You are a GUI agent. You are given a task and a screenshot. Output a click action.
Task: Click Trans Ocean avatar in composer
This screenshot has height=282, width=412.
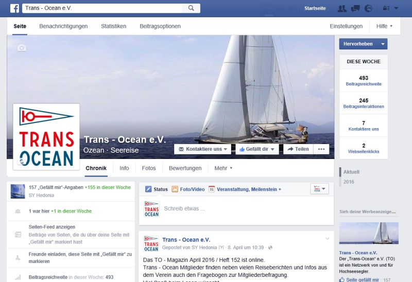(151, 209)
